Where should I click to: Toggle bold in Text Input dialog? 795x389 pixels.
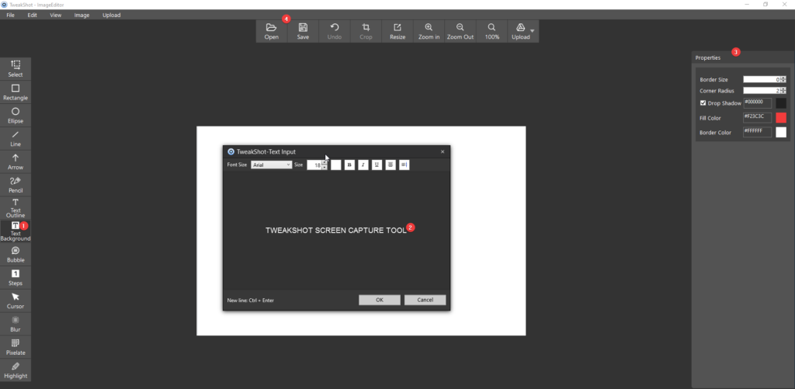(349, 165)
